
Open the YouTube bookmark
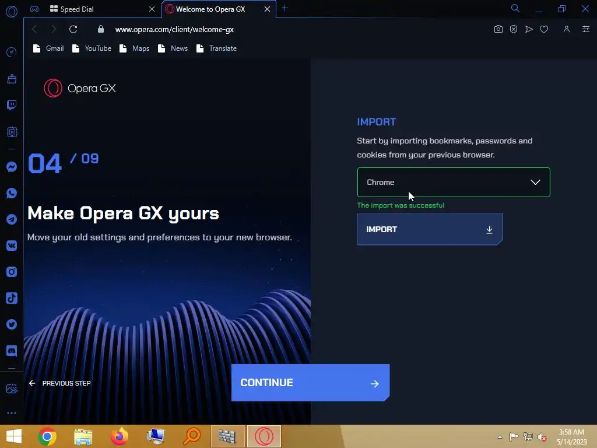[92, 48]
